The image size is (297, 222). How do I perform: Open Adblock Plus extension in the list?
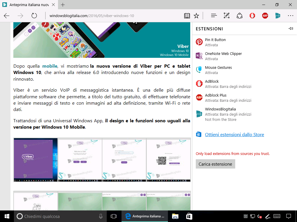pyautogui.click(x=244, y=98)
